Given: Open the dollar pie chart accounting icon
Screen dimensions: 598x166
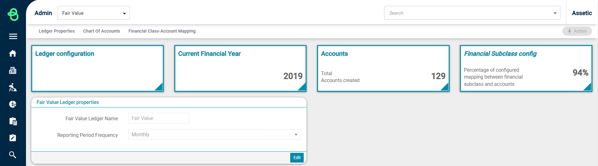Looking at the screenshot, I should click(13, 104).
